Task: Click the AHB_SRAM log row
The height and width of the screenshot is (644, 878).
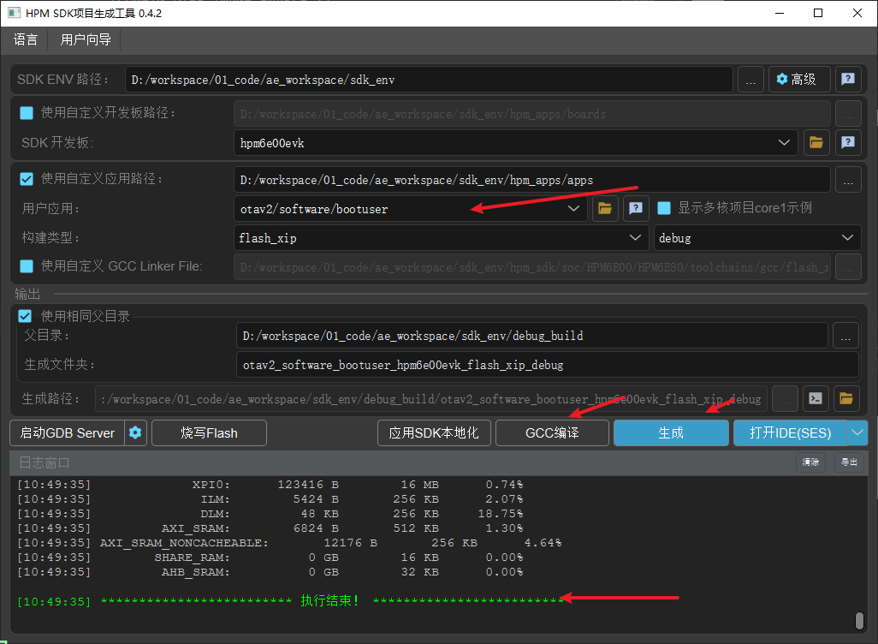Action: [x=270, y=572]
